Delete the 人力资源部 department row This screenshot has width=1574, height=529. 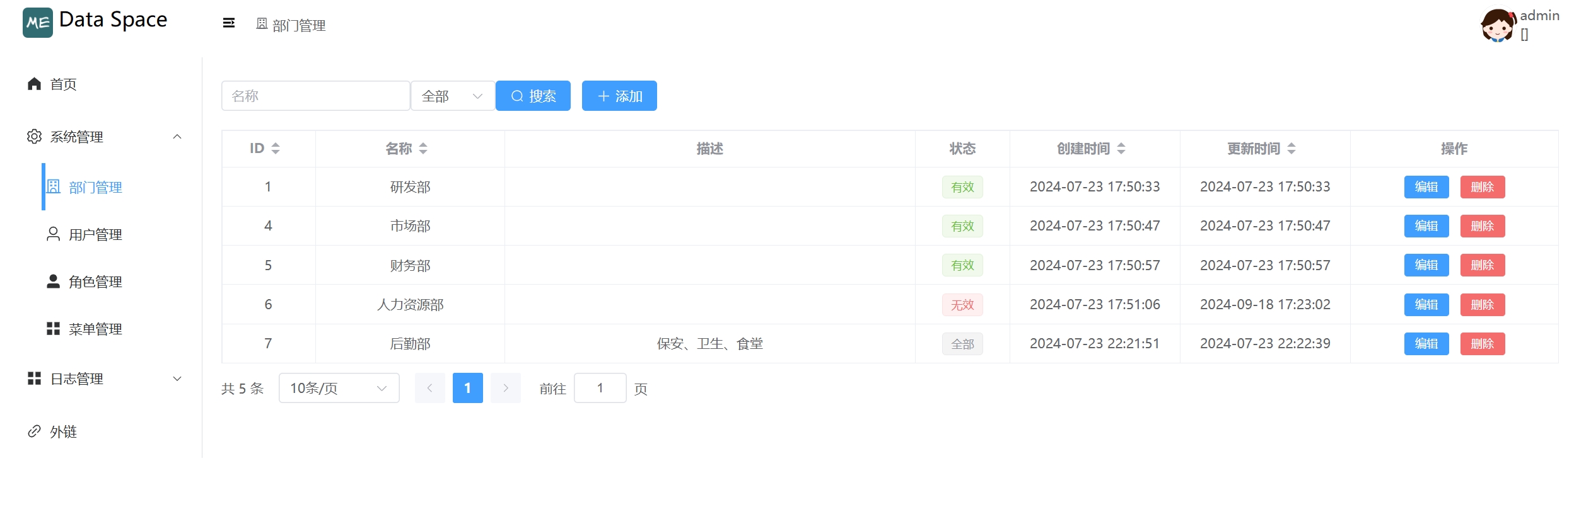click(x=1482, y=305)
